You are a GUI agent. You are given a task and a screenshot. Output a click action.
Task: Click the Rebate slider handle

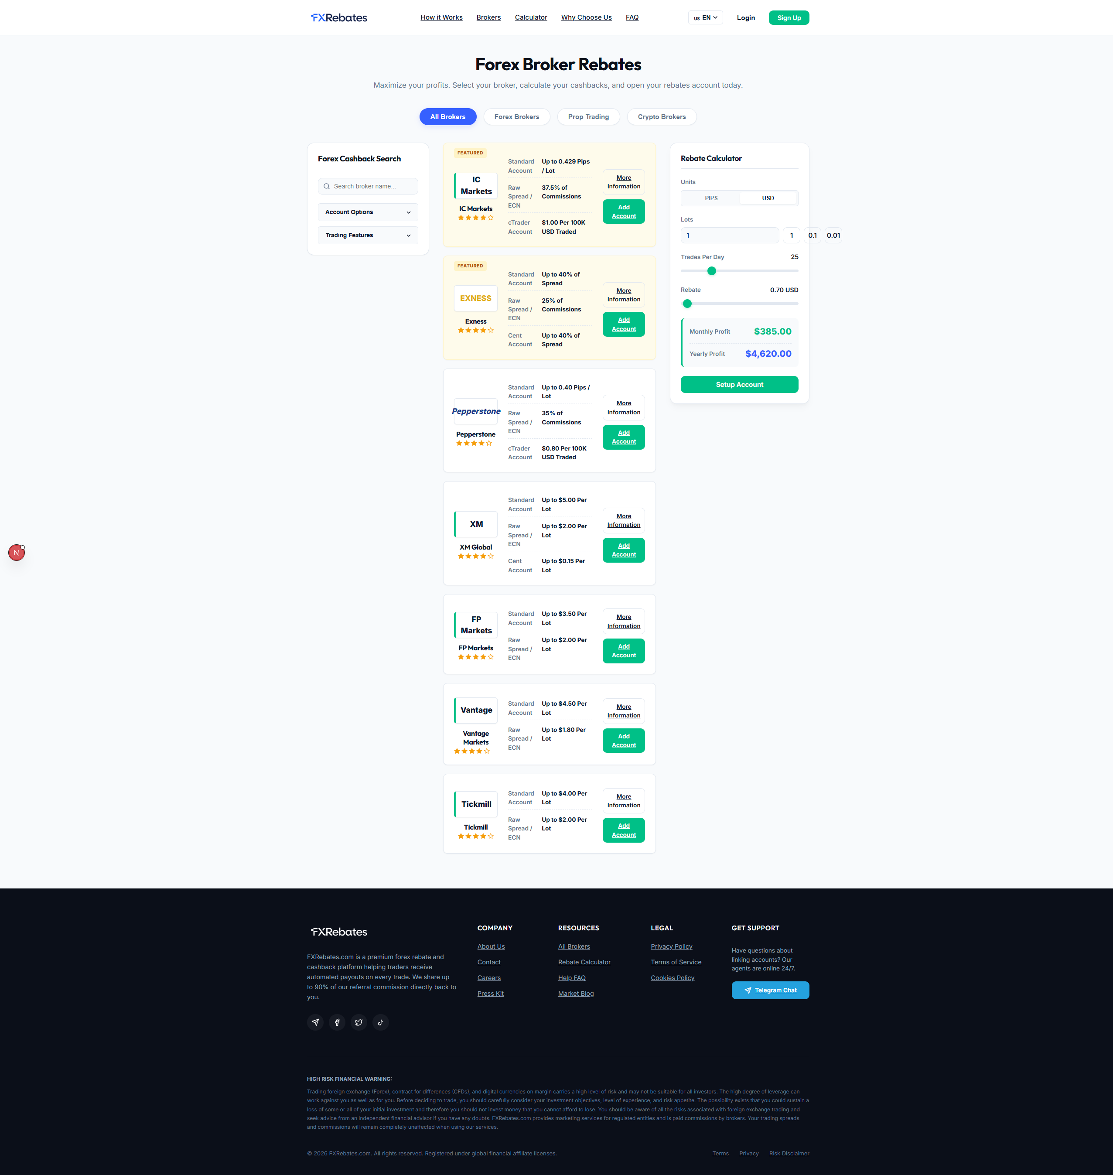[687, 304]
